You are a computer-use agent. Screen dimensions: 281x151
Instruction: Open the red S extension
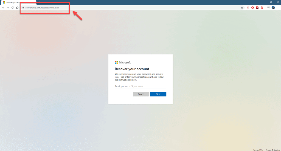pos(257,7)
